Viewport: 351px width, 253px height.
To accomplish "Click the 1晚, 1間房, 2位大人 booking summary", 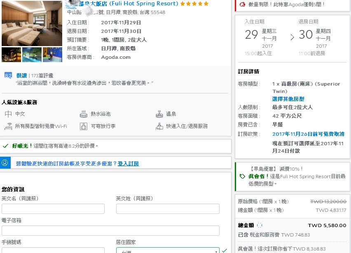I will pos(124,40).
